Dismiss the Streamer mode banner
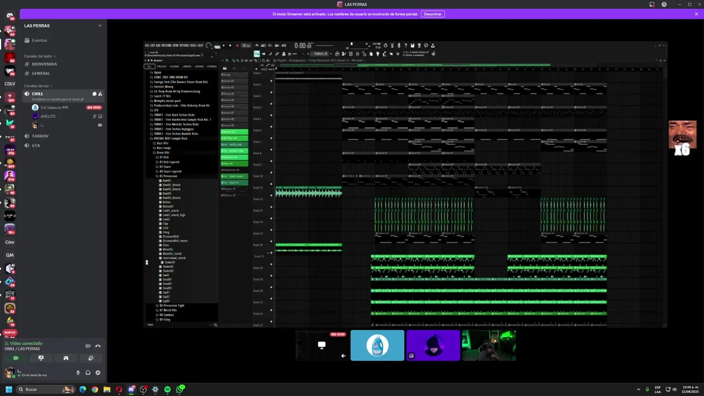 coord(696,14)
